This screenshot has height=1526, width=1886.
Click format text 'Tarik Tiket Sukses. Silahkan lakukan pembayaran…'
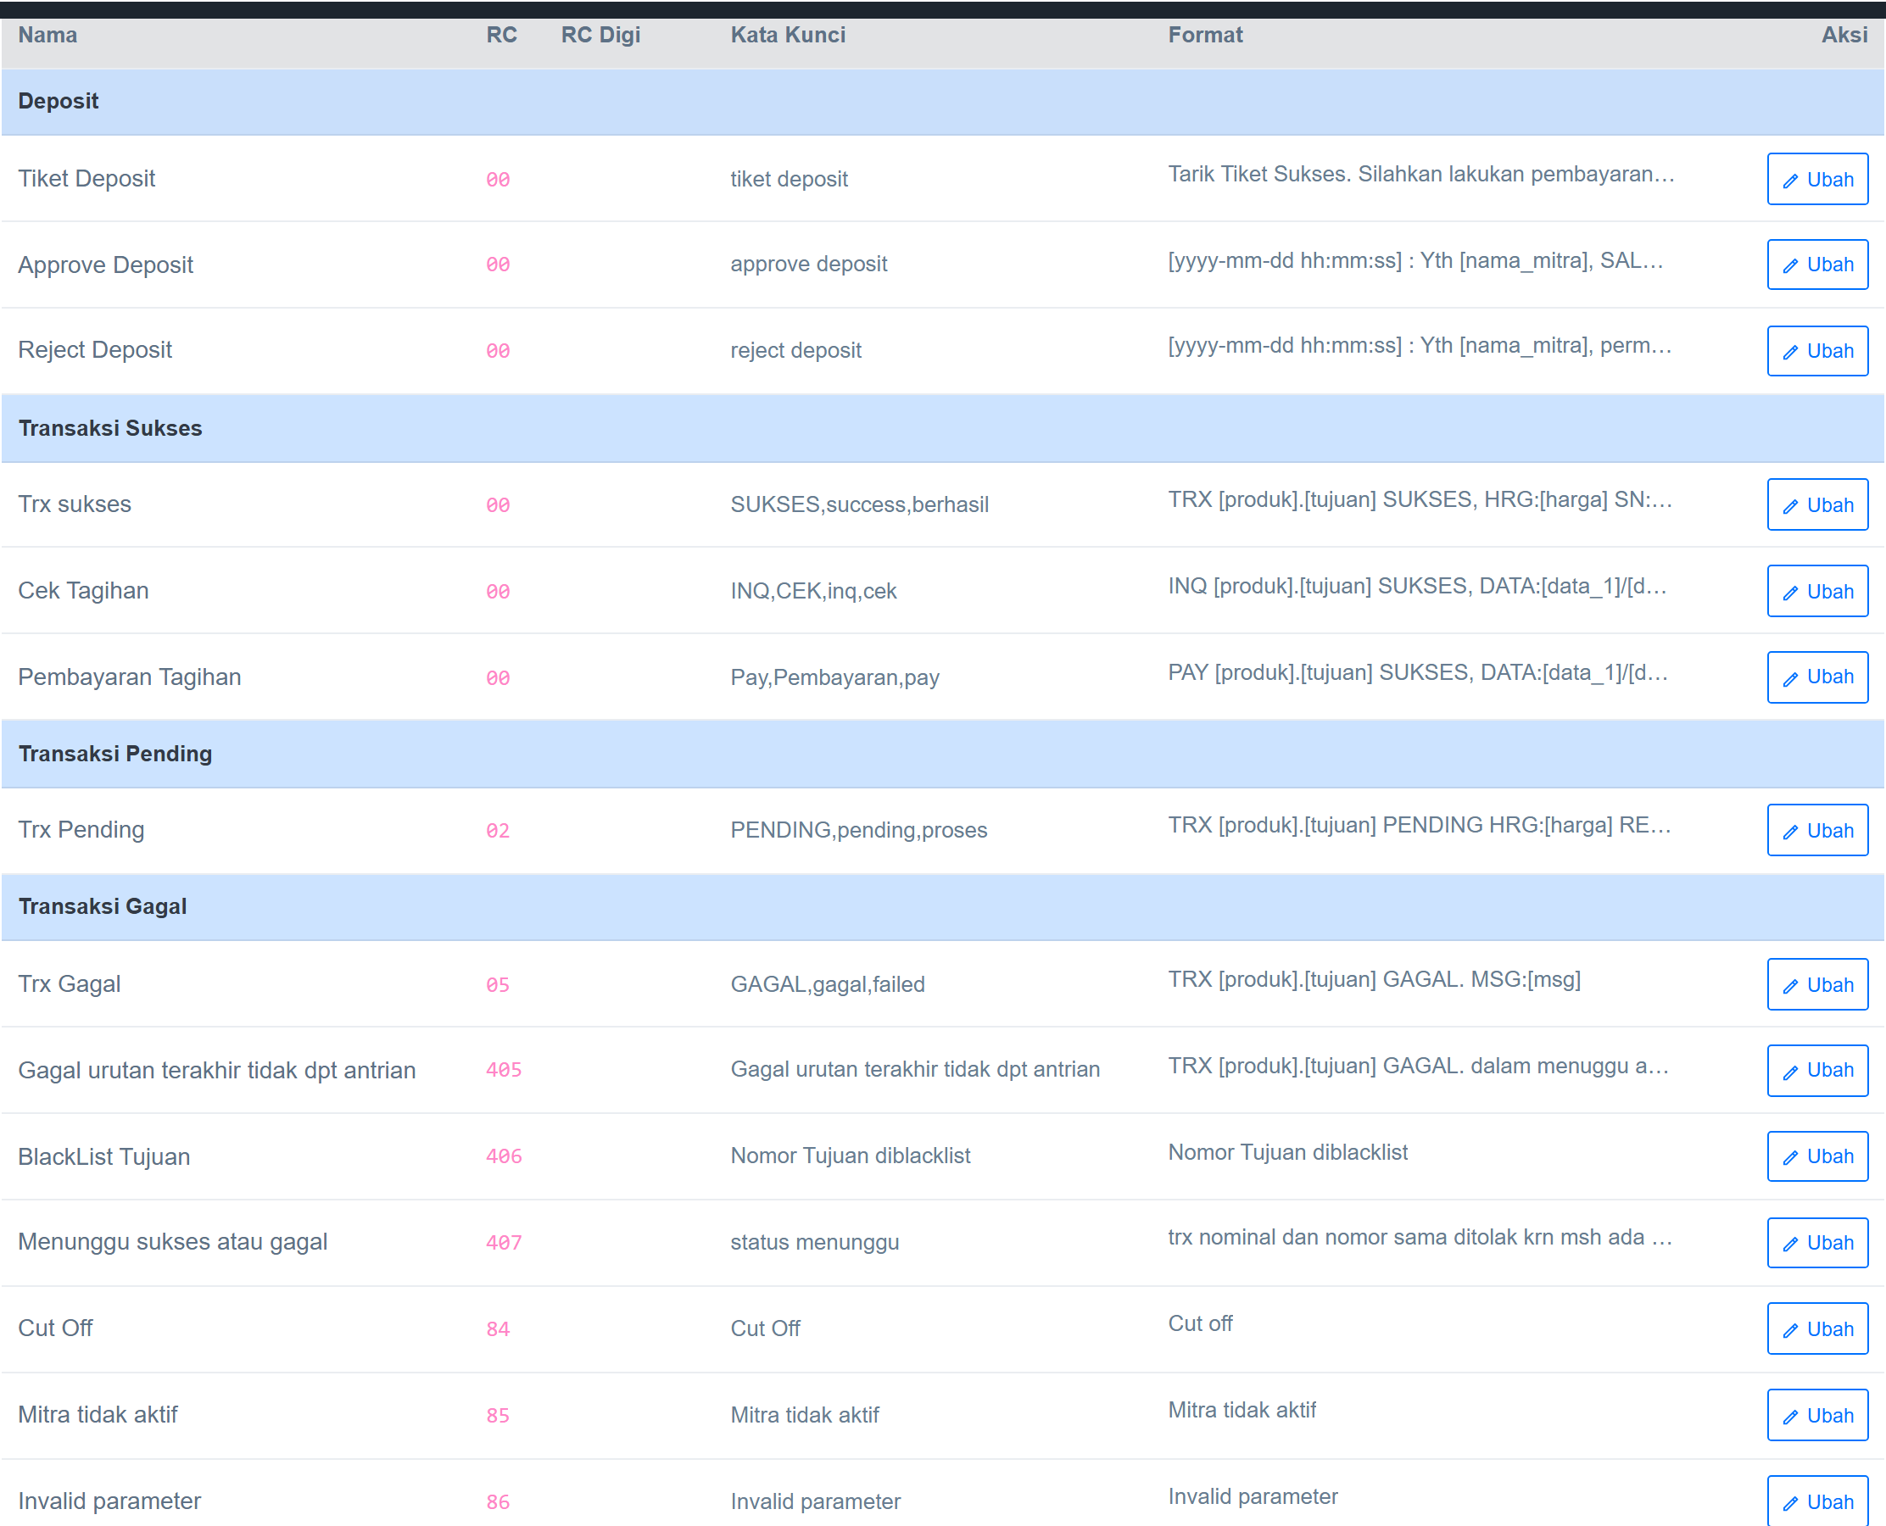[1421, 174]
